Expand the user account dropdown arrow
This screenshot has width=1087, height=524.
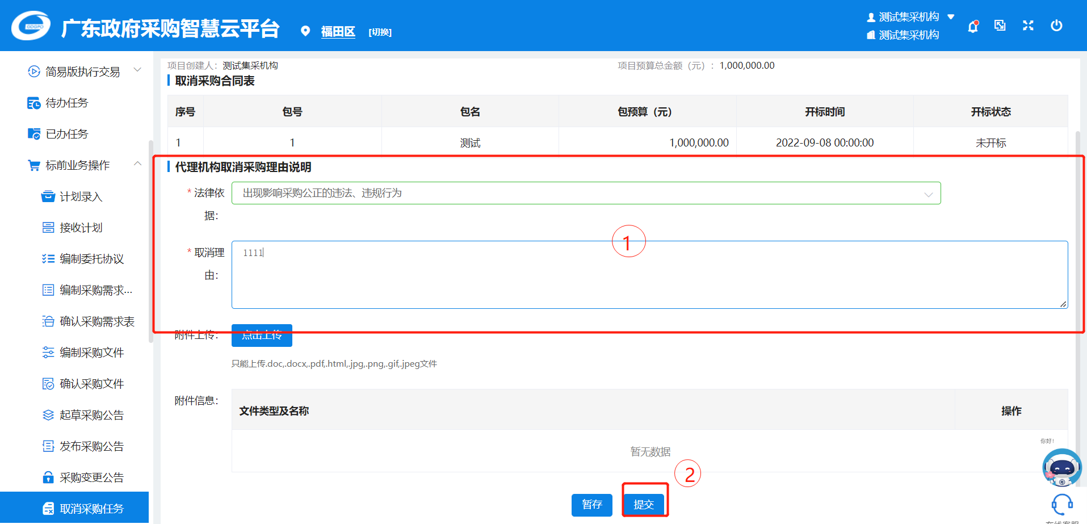[x=951, y=17]
